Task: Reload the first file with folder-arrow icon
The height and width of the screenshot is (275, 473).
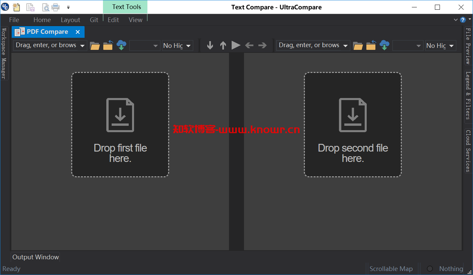Action: 108,45
